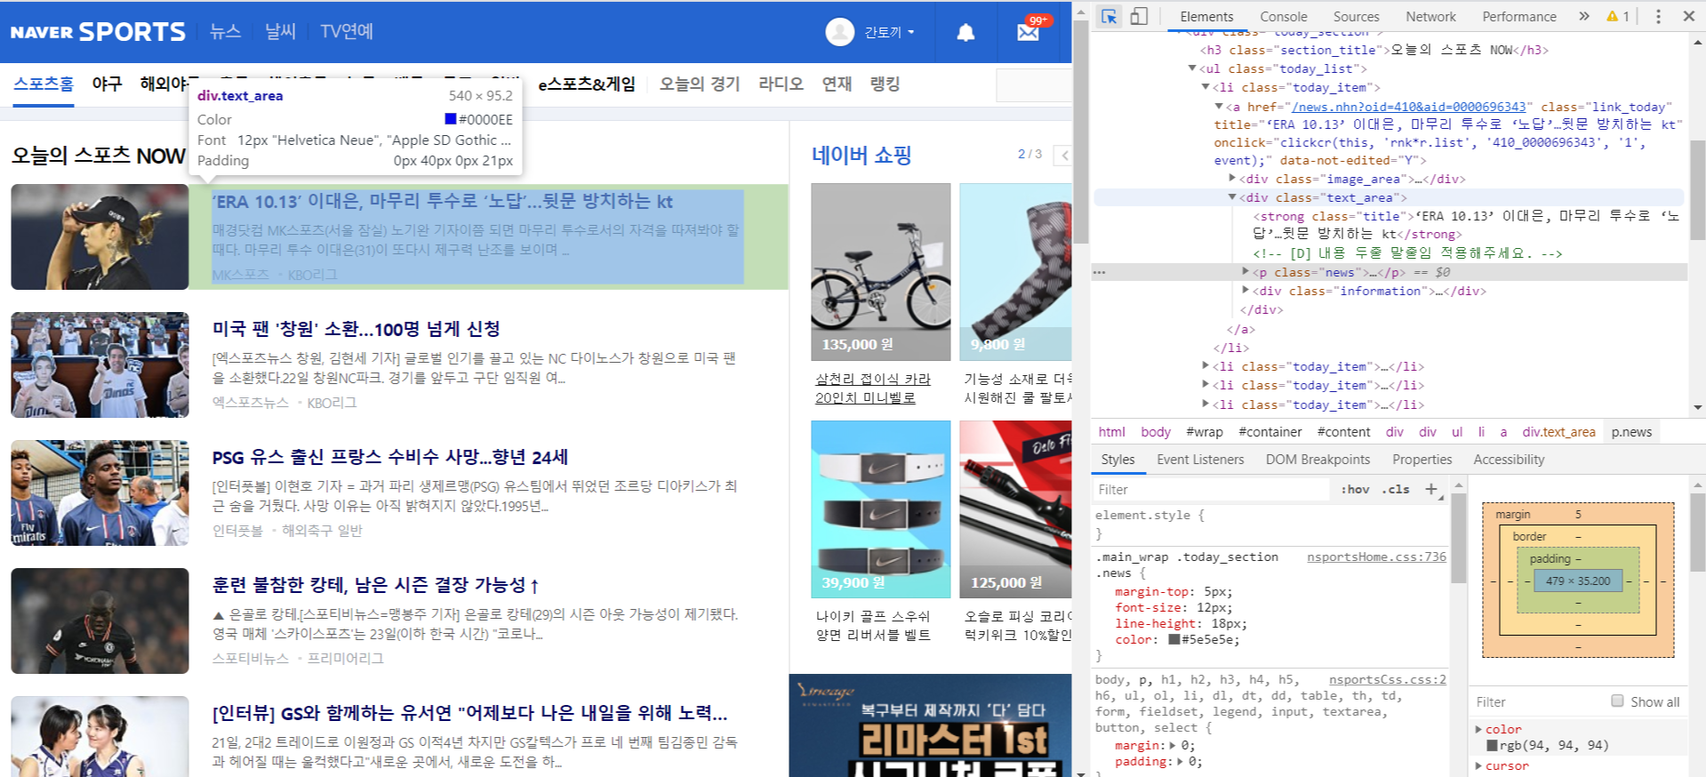Click the user profile avatar
Image resolution: width=1706 pixels, height=777 pixels.
(x=840, y=32)
